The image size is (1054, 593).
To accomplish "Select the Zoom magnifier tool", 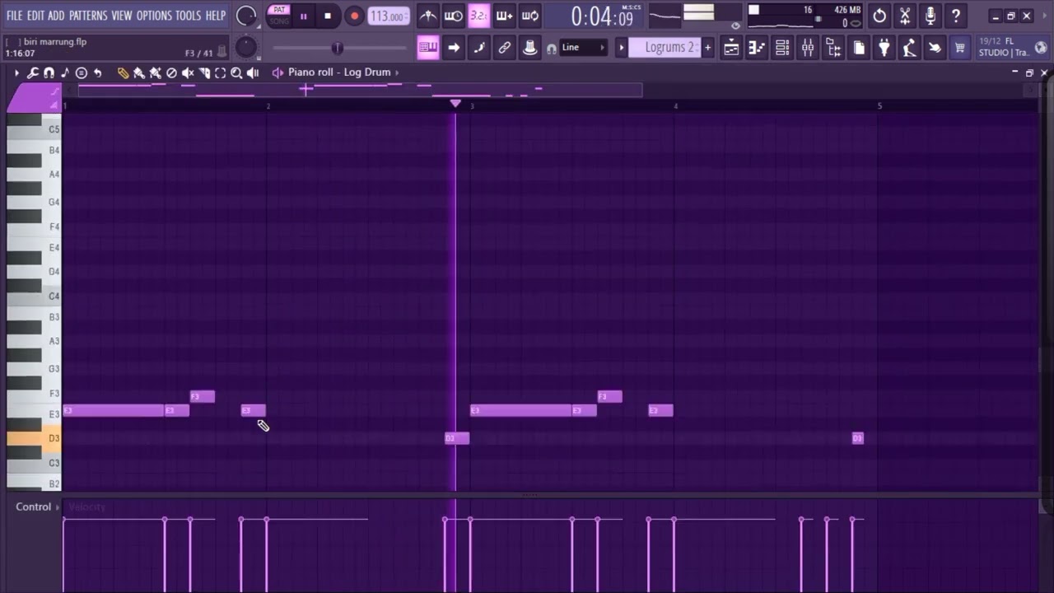I will click(236, 73).
